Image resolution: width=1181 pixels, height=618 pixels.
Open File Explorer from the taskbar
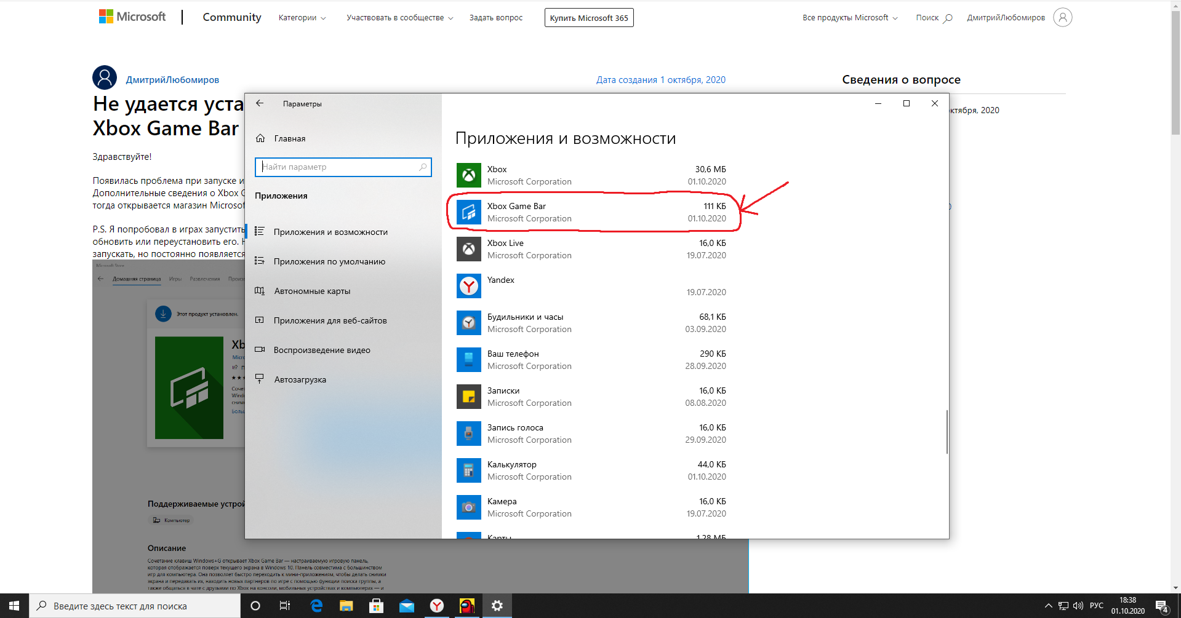[346, 606]
